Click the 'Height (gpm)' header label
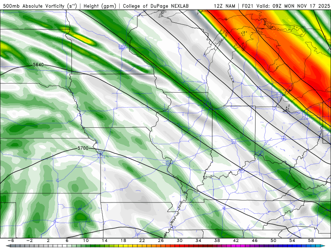The width and height of the screenshot is (331, 248). (x=100, y=6)
